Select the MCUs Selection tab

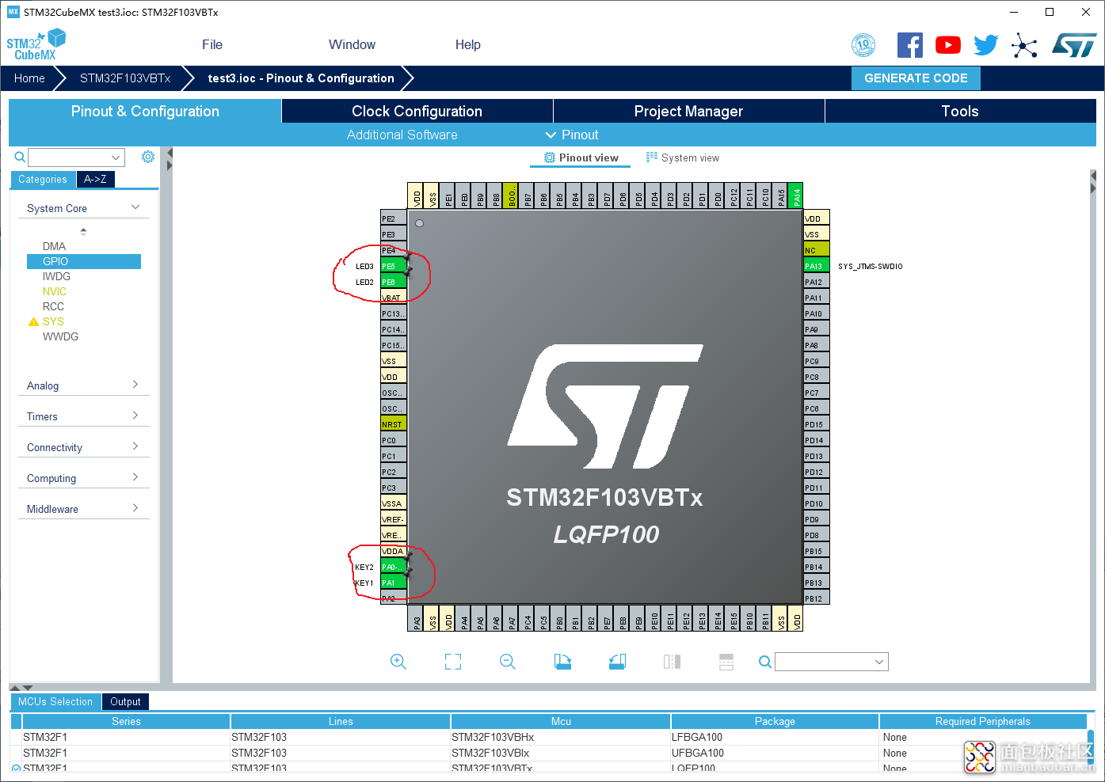(55, 701)
